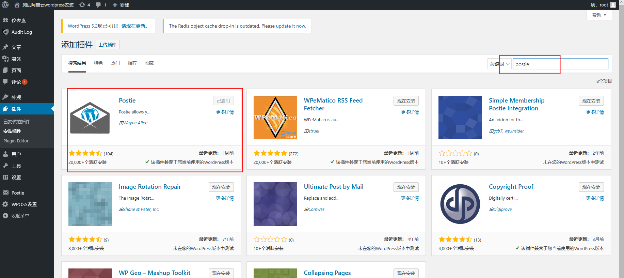Switch to the 热门 tab
The width and height of the screenshot is (624, 278).
pos(115,63)
